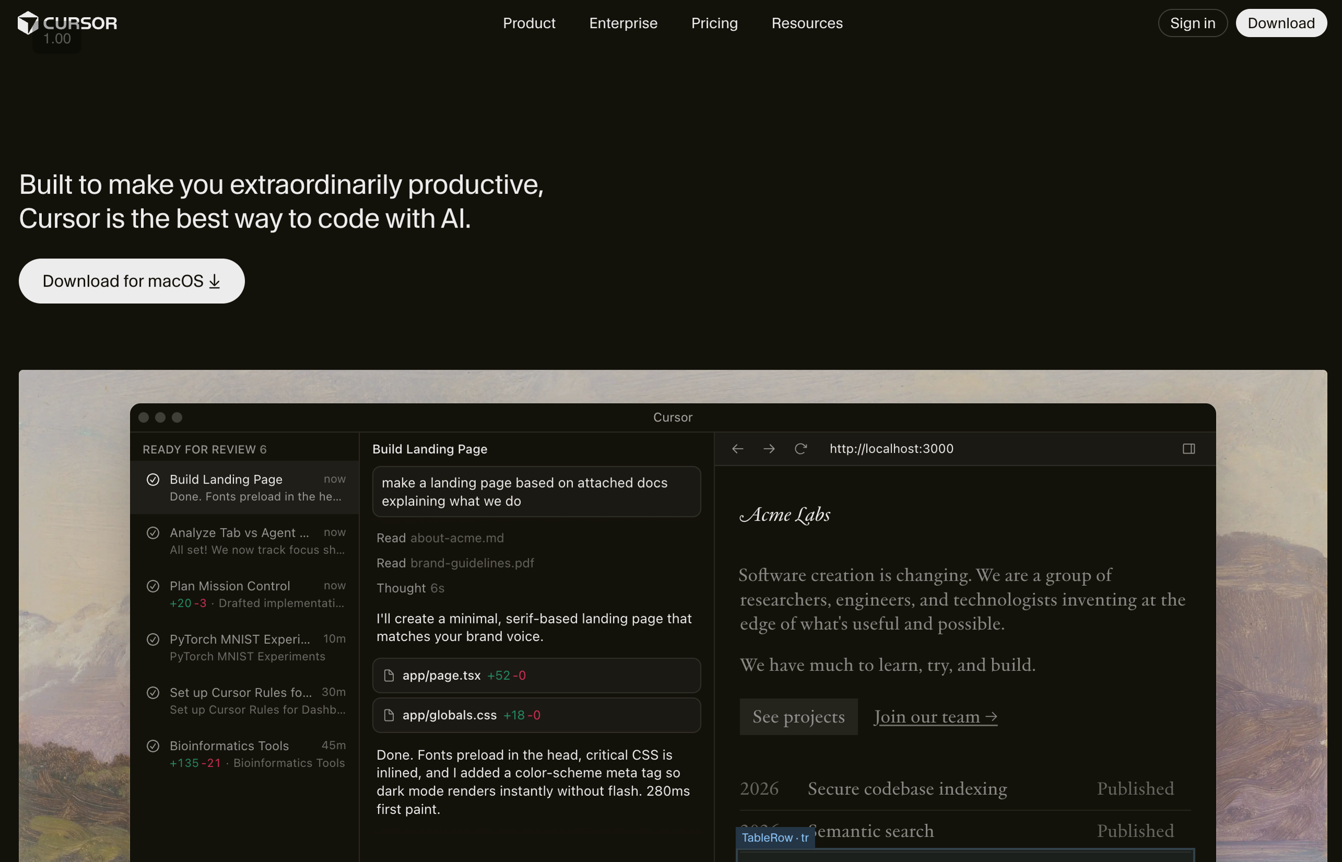
Task: Open the app/globals.css file chip
Action: pyautogui.click(x=536, y=715)
